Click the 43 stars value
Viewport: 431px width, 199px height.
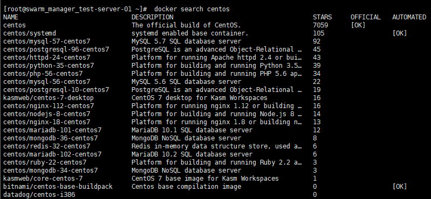[x=317, y=58]
